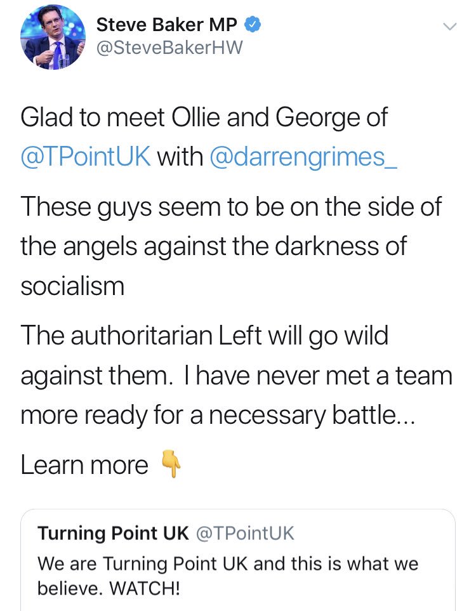Open the @darrengrimes_ mention

(x=303, y=157)
